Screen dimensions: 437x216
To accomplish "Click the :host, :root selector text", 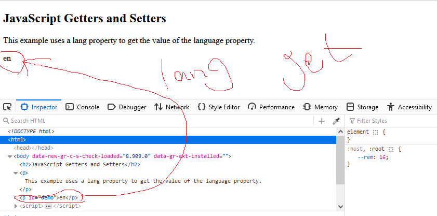I will point(366,149).
